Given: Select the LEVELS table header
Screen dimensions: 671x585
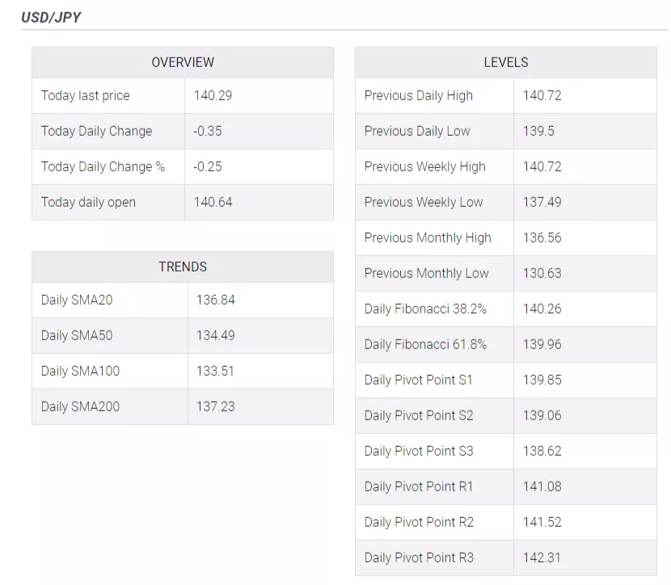Looking at the screenshot, I should click(x=506, y=62).
